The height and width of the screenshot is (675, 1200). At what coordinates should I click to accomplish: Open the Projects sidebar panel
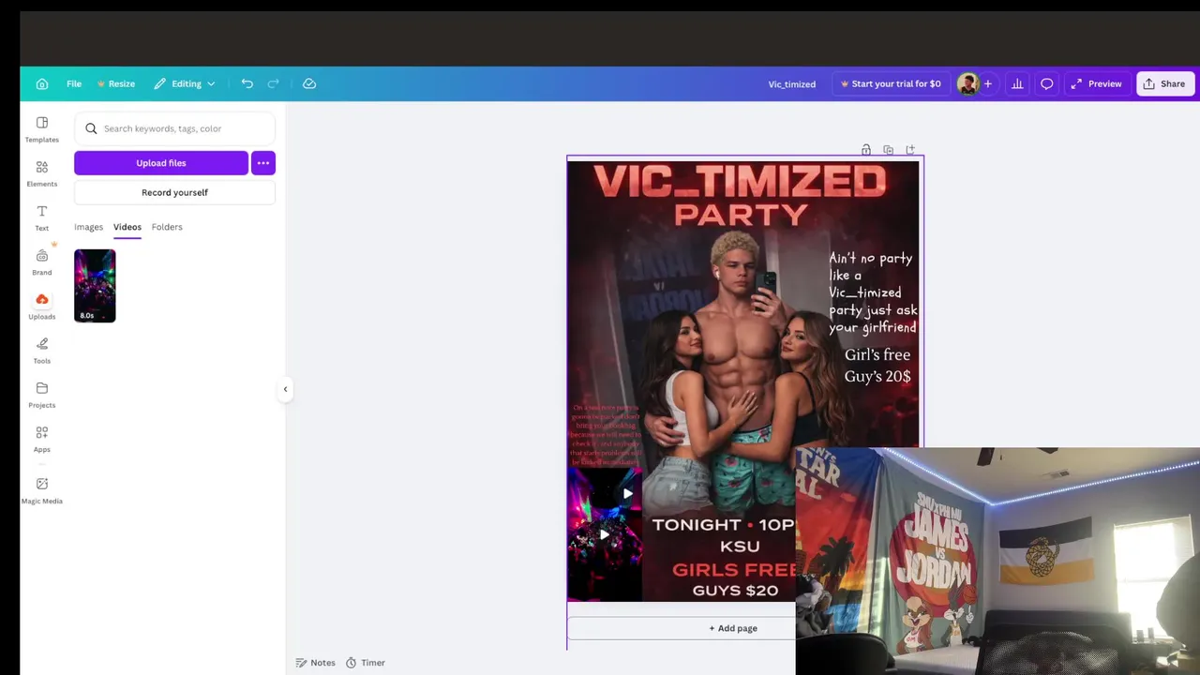pyautogui.click(x=41, y=394)
